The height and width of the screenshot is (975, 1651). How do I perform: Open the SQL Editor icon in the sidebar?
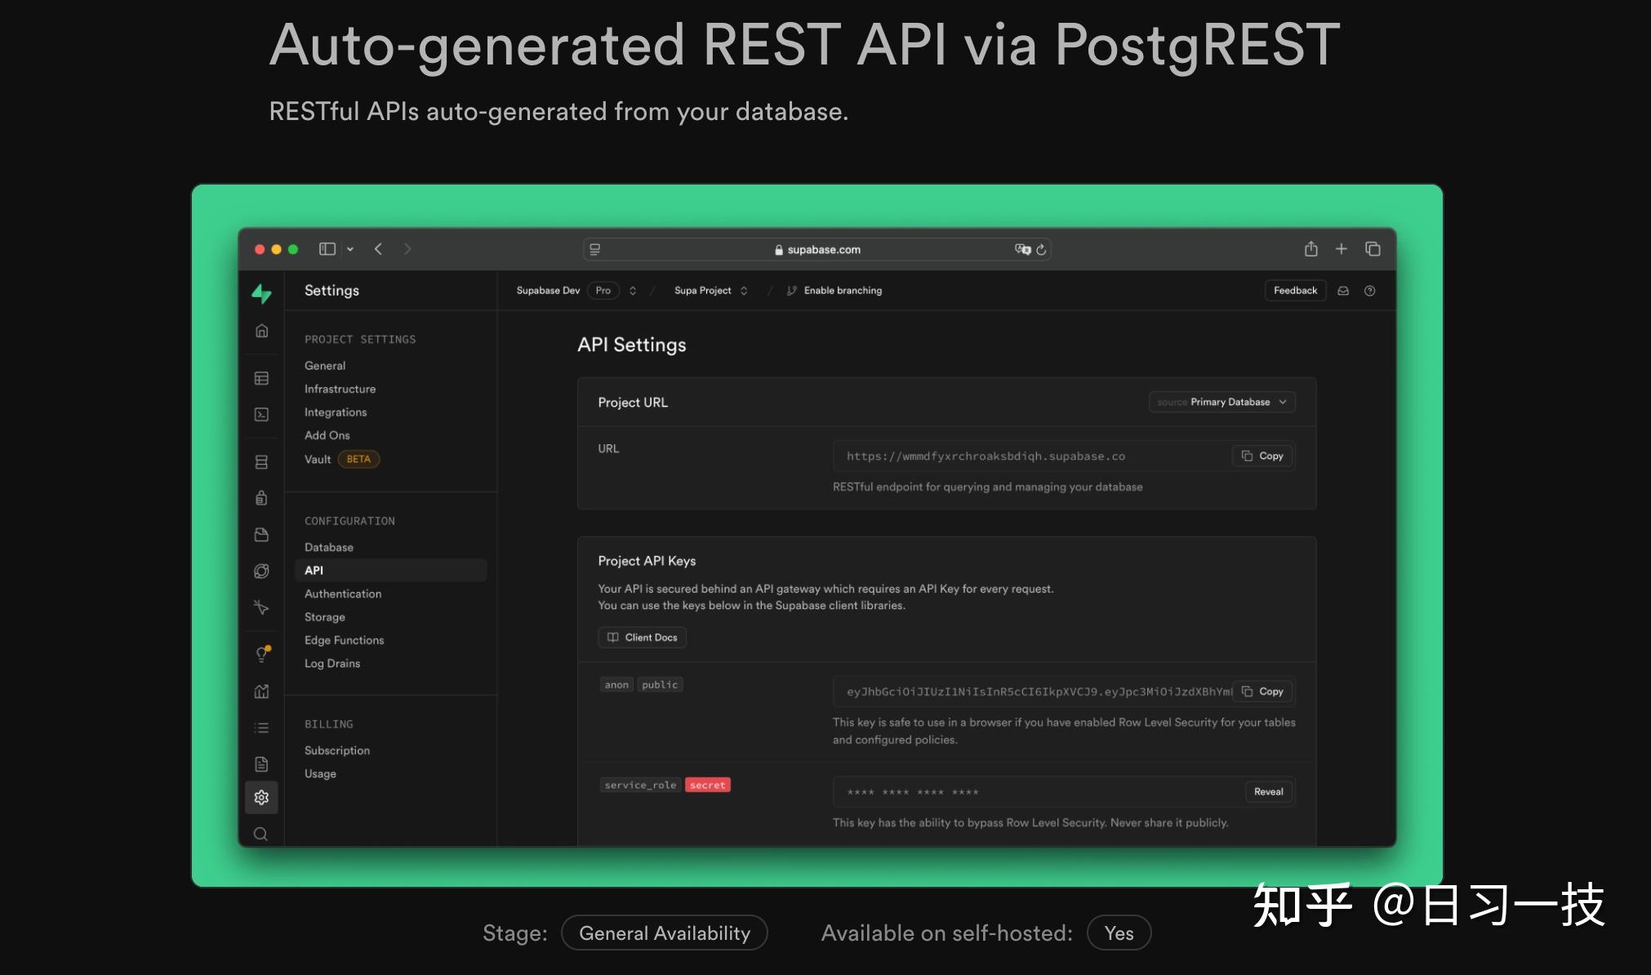(261, 415)
